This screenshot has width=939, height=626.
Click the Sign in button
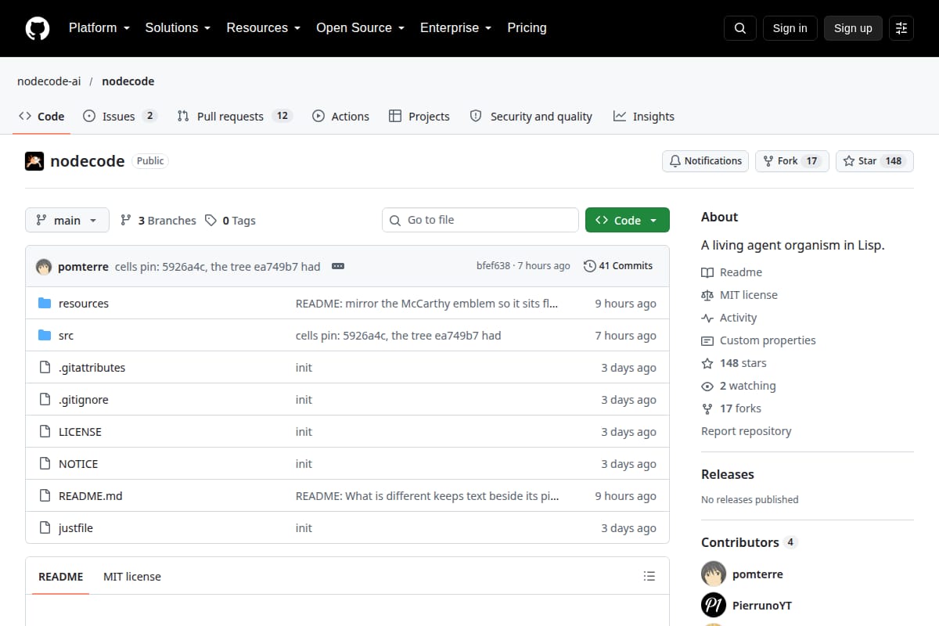pos(790,28)
